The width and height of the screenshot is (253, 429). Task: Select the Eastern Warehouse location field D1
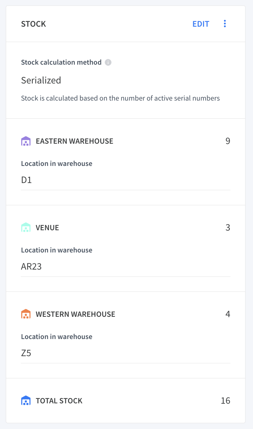126,180
